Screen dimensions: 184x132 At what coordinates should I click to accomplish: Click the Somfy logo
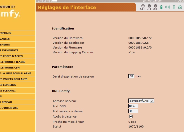point(10,14)
